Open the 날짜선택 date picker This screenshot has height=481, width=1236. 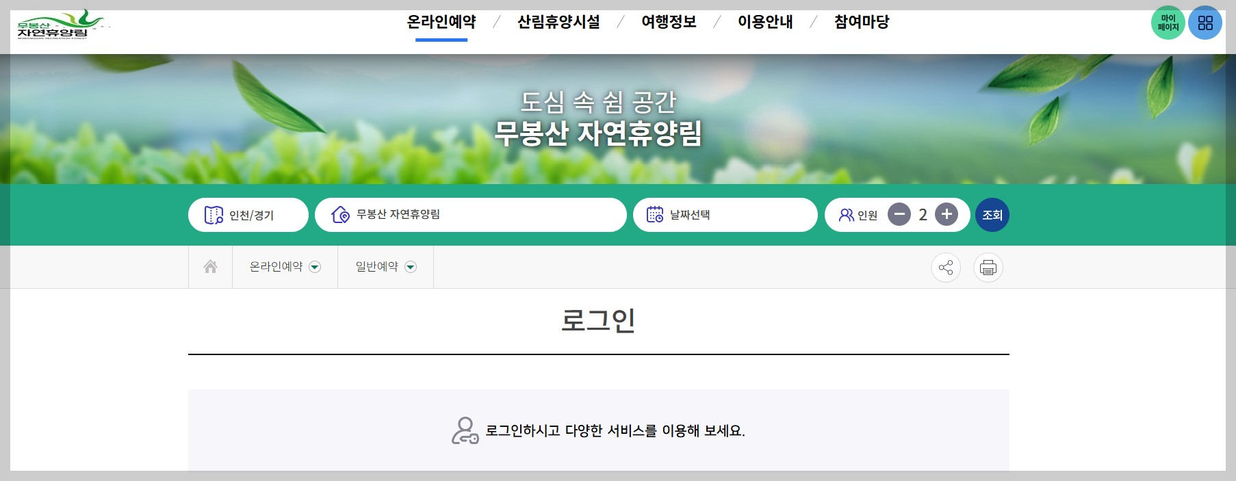pos(725,215)
